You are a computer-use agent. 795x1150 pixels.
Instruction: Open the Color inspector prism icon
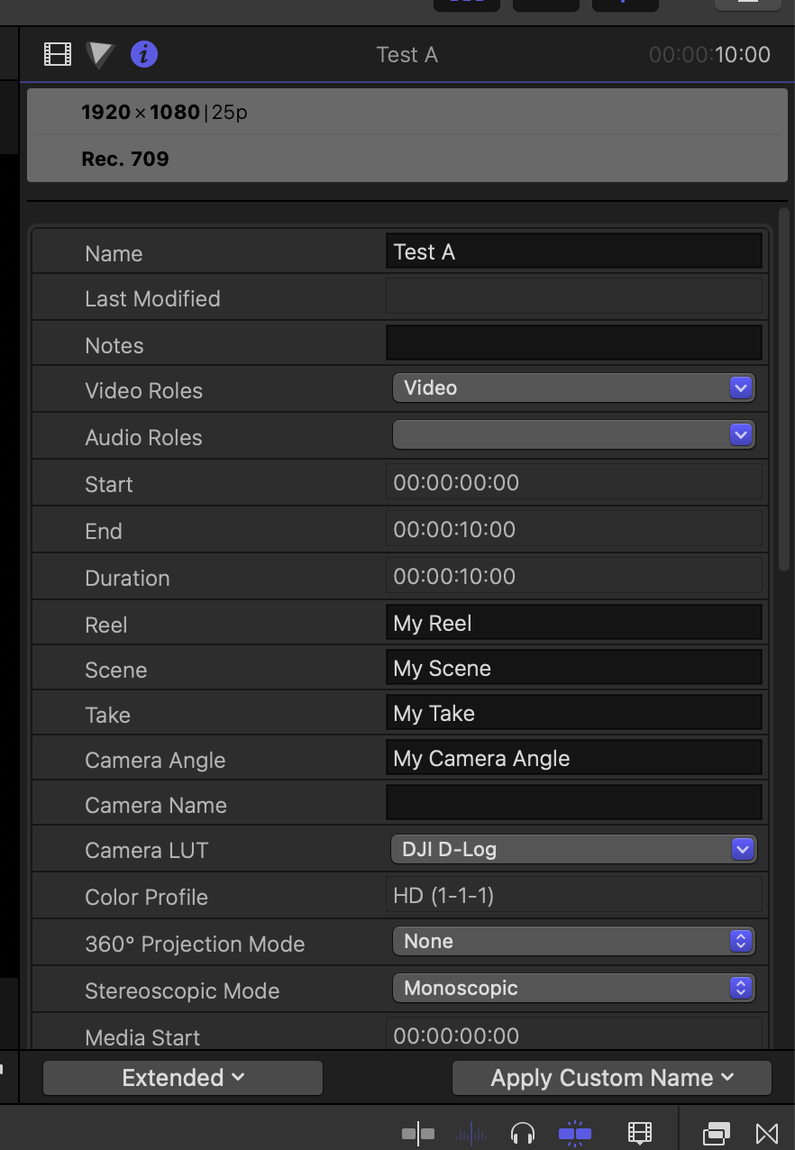[100, 55]
